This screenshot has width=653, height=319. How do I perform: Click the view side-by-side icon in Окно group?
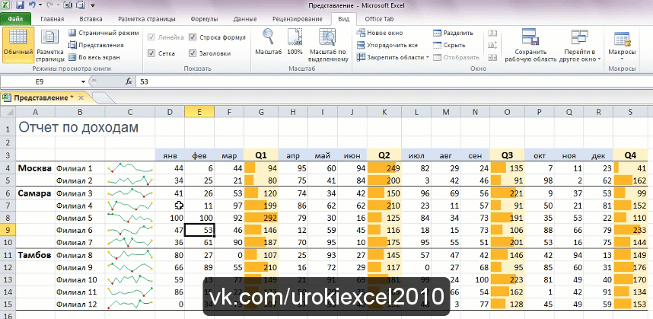[x=492, y=33]
